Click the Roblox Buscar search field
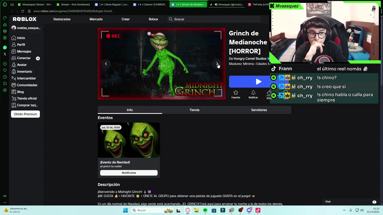383x215 pixels. point(214,19)
